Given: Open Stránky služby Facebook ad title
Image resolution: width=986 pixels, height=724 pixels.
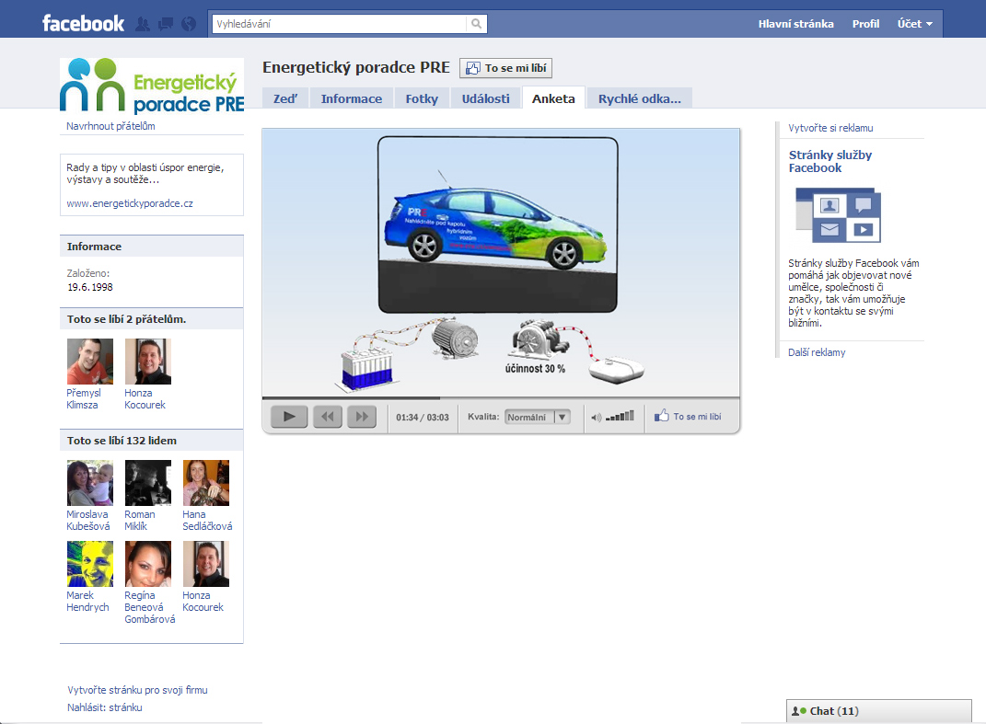Looking at the screenshot, I should pos(830,162).
